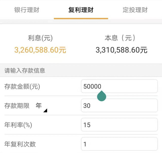Click the 存款期限 label

point(17,106)
